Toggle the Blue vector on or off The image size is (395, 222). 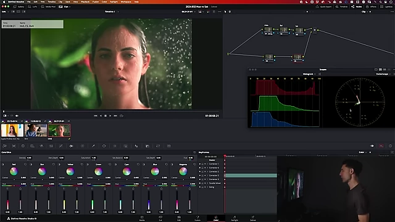[x=144, y=165]
